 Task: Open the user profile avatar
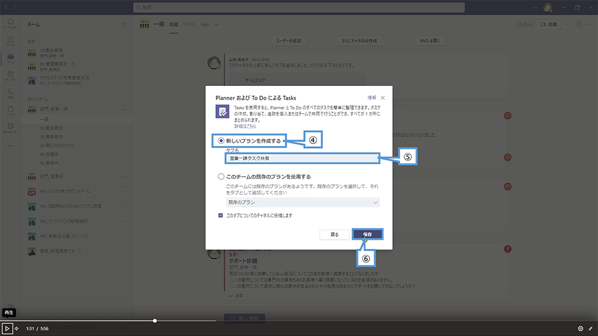[548, 7]
